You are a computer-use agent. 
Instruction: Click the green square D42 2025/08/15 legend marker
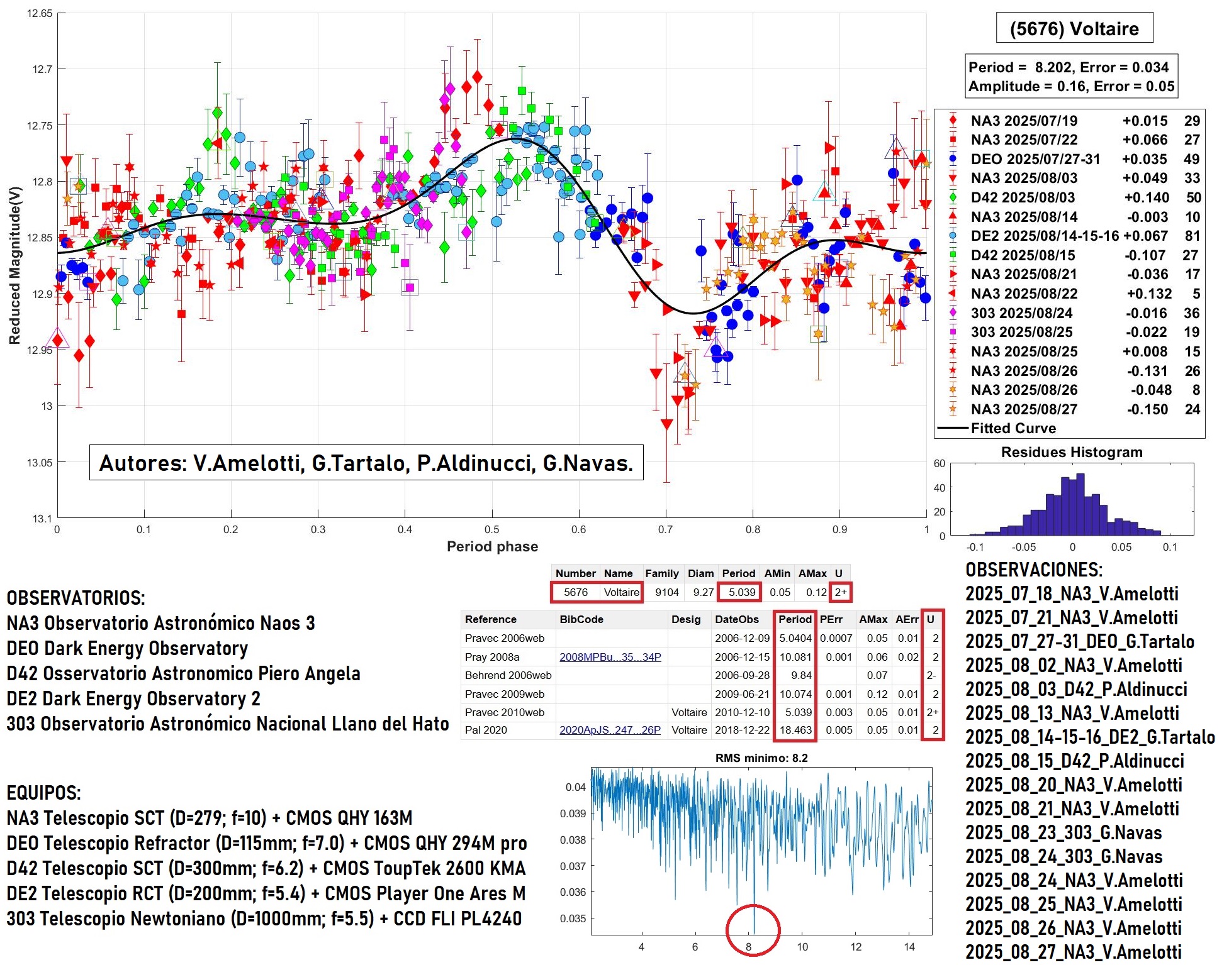coord(953,255)
